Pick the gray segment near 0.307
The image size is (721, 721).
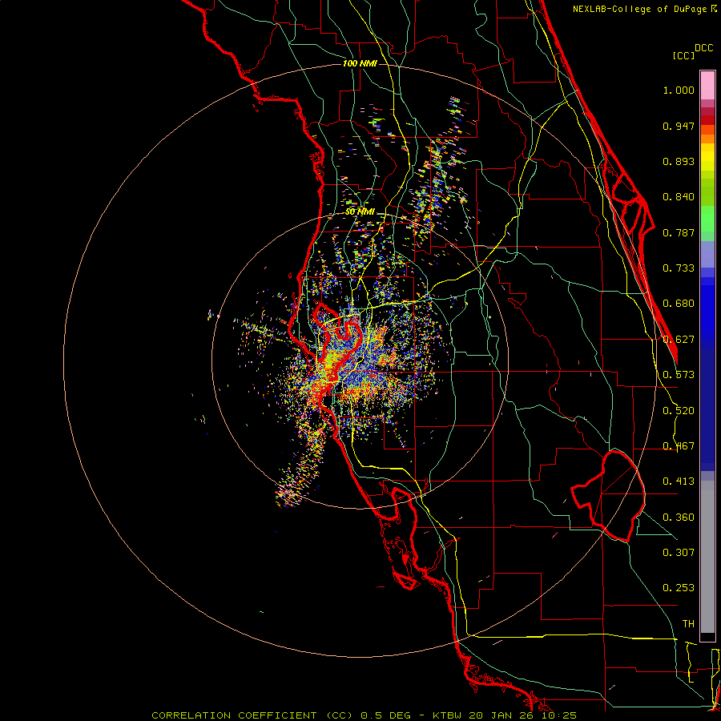(707, 557)
